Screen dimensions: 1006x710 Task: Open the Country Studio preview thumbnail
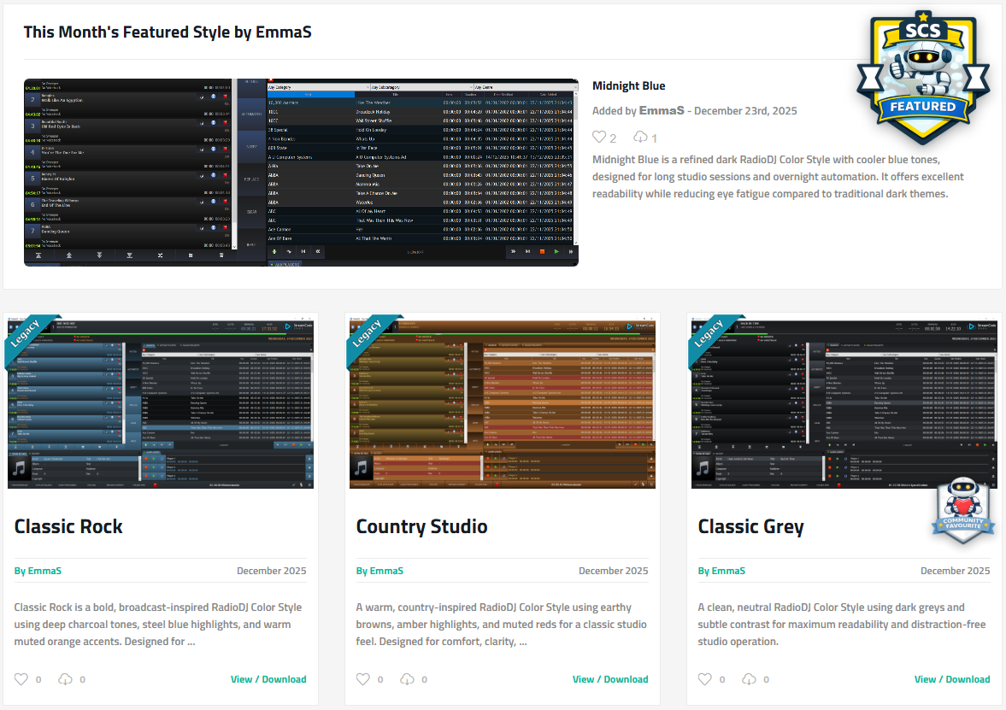coord(503,402)
